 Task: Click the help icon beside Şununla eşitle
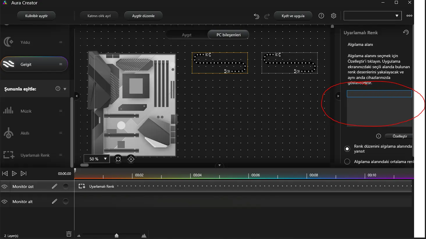(x=58, y=88)
